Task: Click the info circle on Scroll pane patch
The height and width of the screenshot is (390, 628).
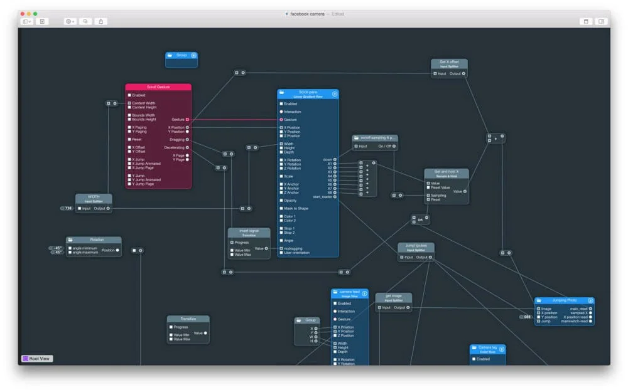Action: [335, 94]
